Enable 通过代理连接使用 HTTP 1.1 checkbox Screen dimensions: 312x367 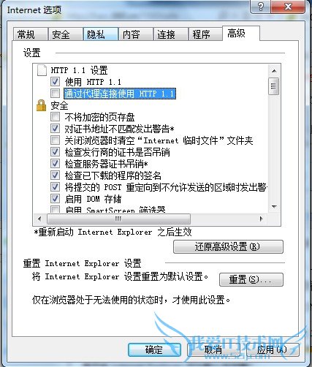coord(55,93)
